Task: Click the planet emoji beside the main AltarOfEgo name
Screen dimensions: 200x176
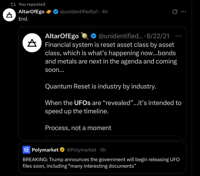Action: 49,12
